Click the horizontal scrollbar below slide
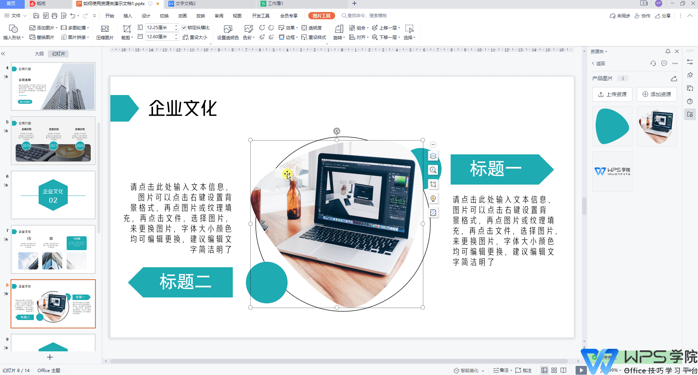Screen dimensions: 698x375 [339, 361]
